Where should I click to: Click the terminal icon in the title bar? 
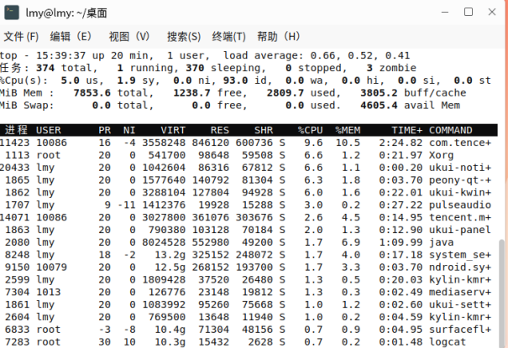tap(13, 12)
